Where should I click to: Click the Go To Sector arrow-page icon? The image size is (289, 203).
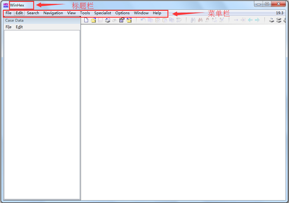pyautogui.click(x=243, y=20)
